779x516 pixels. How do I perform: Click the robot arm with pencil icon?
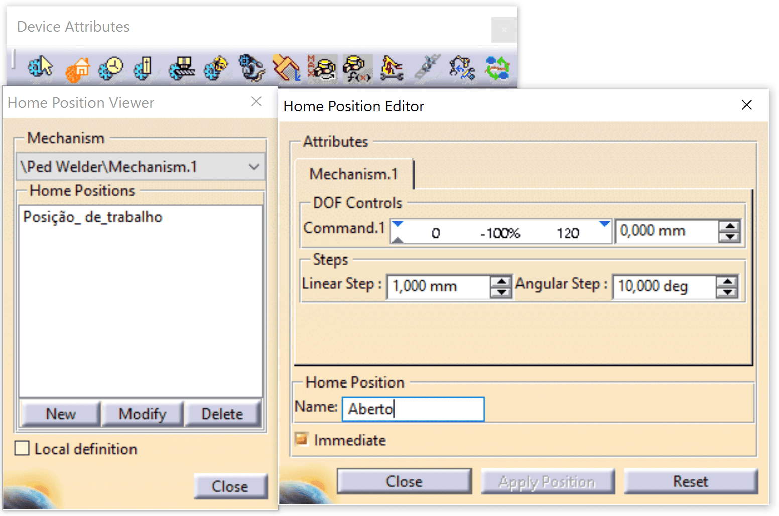click(462, 68)
